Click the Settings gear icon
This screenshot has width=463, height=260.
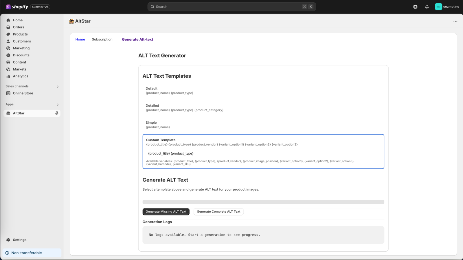(x=8, y=240)
